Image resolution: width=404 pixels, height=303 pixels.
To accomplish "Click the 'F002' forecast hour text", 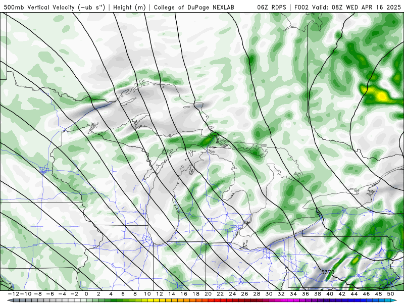I will point(302,8).
